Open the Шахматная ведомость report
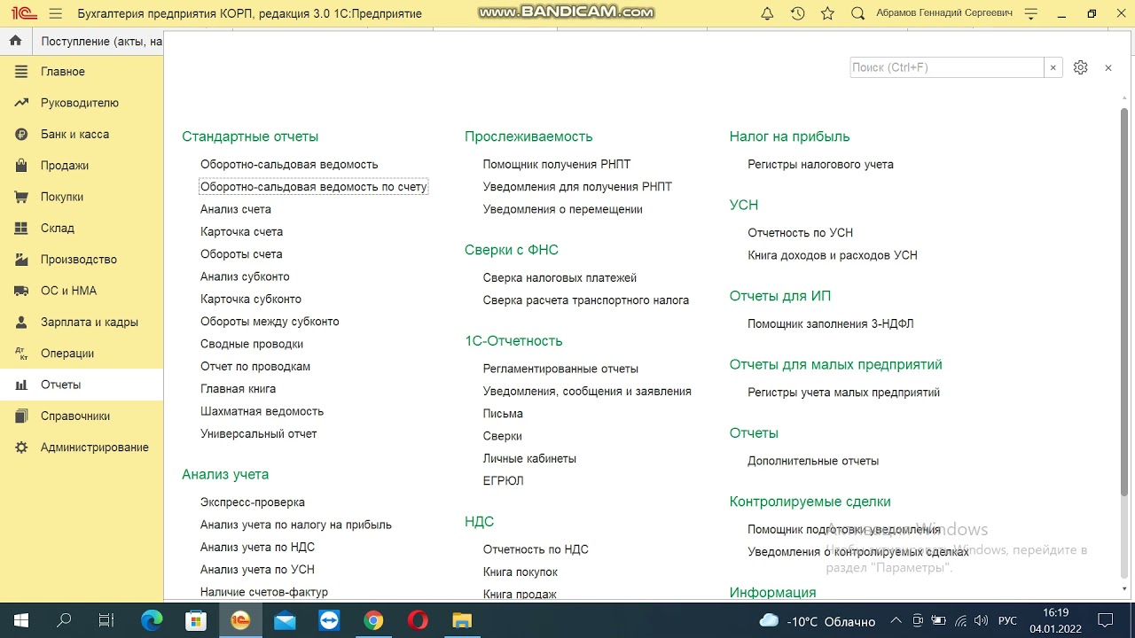 coord(262,411)
